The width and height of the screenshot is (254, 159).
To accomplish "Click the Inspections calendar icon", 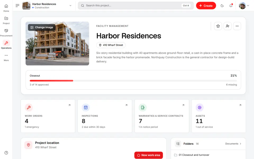I will [86, 107].
